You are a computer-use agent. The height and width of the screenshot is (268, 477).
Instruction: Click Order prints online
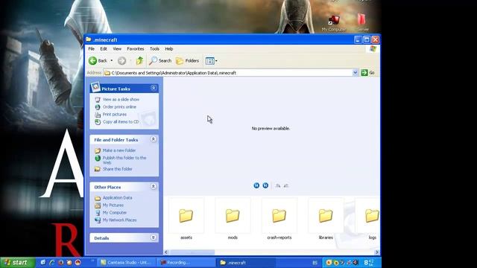119,107
